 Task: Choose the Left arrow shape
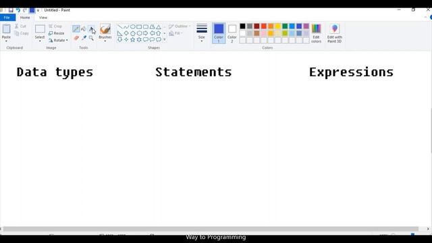click(x=152, y=33)
